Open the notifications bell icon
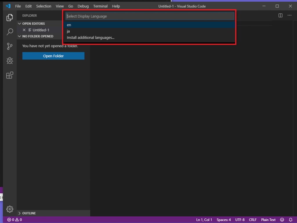 pos(291,220)
